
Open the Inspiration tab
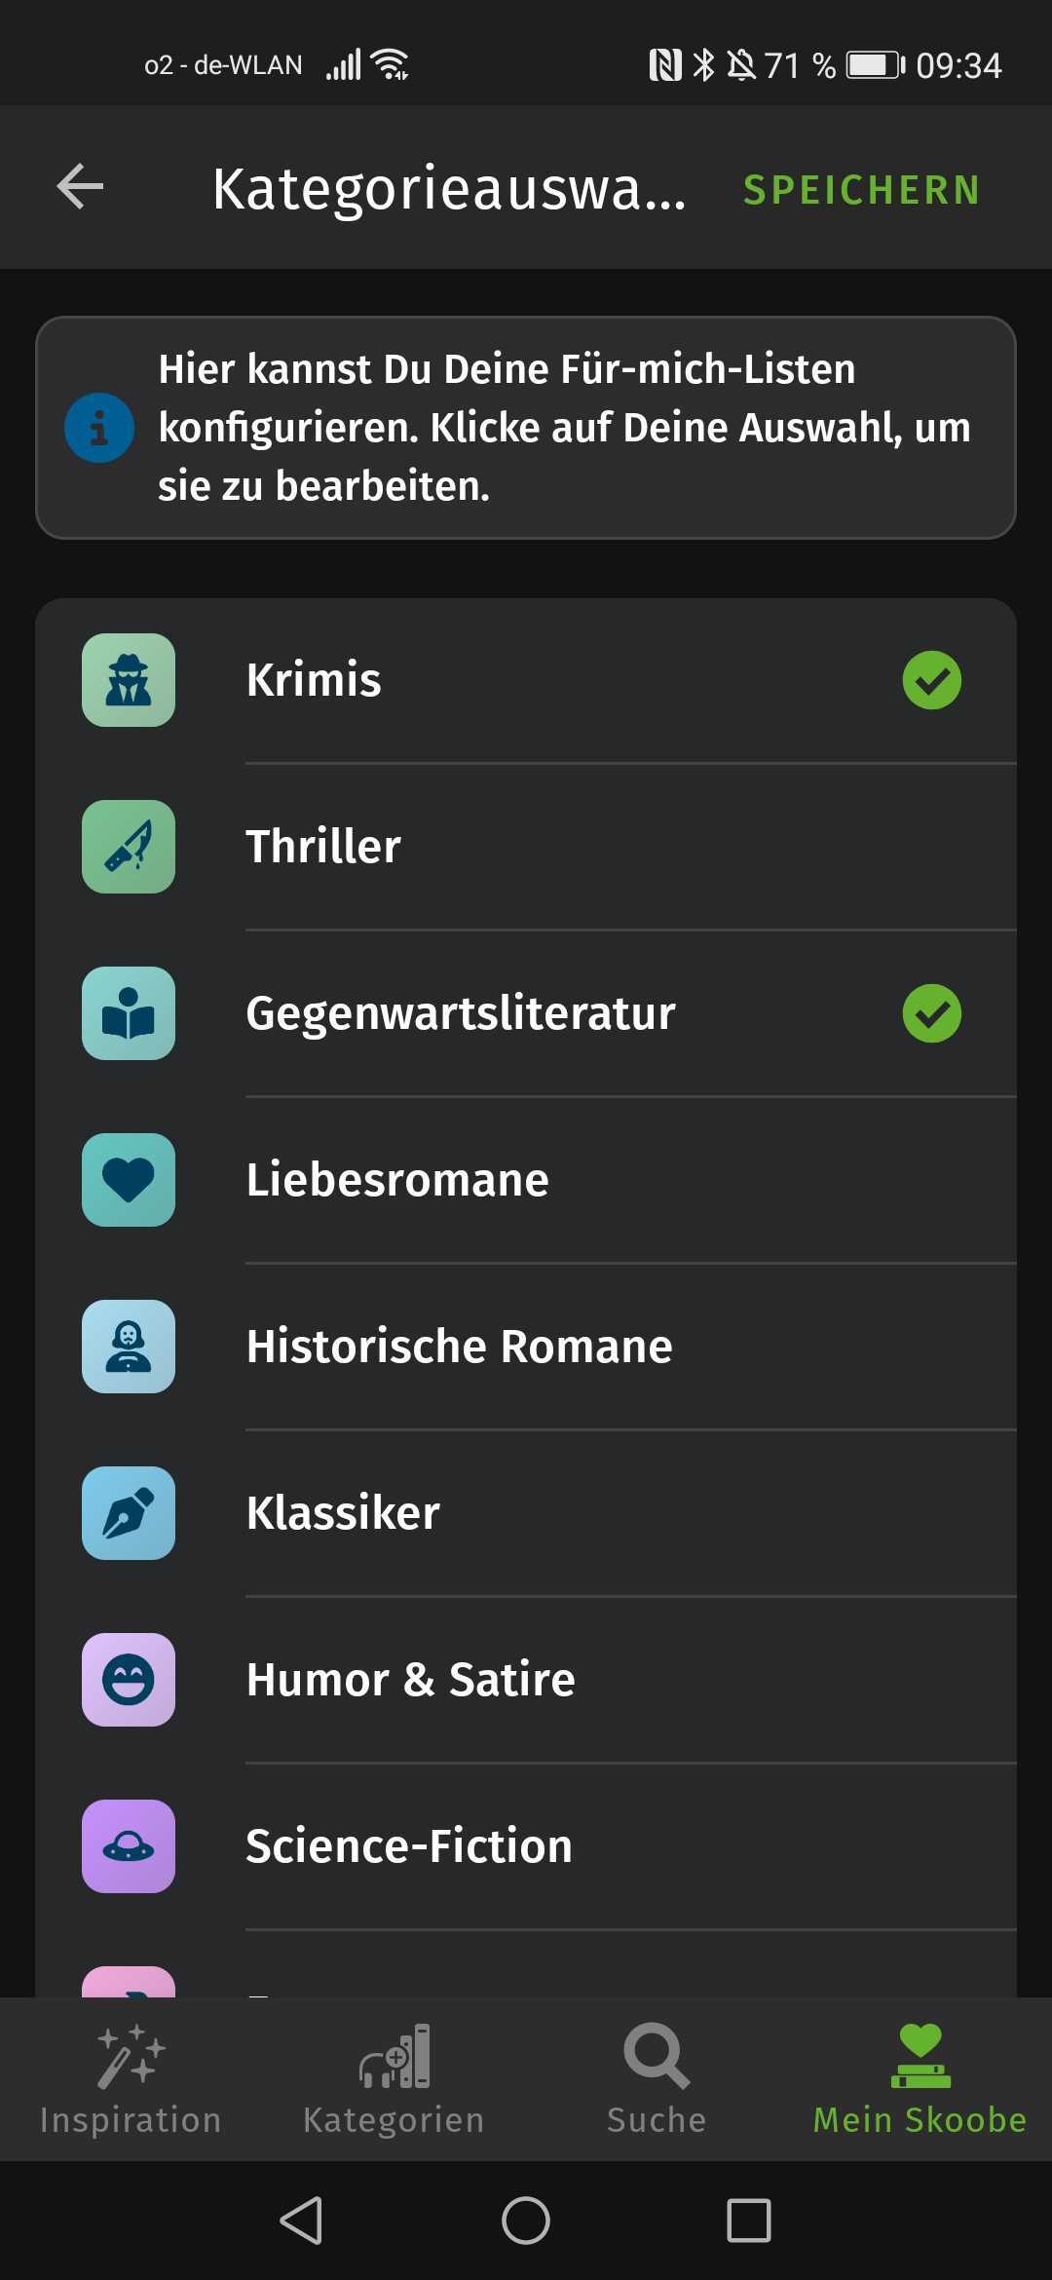pyautogui.click(x=131, y=2080)
